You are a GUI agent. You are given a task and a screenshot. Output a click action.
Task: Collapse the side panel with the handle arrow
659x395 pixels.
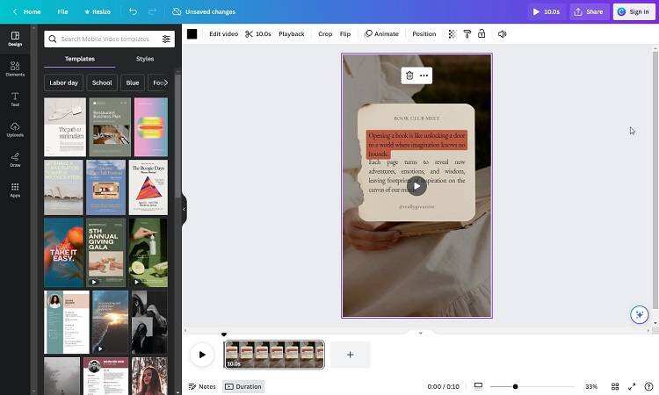coord(184,209)
